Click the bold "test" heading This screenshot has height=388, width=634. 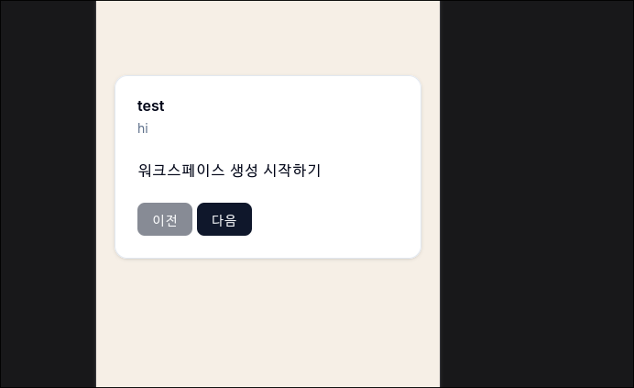click(151, 105)
